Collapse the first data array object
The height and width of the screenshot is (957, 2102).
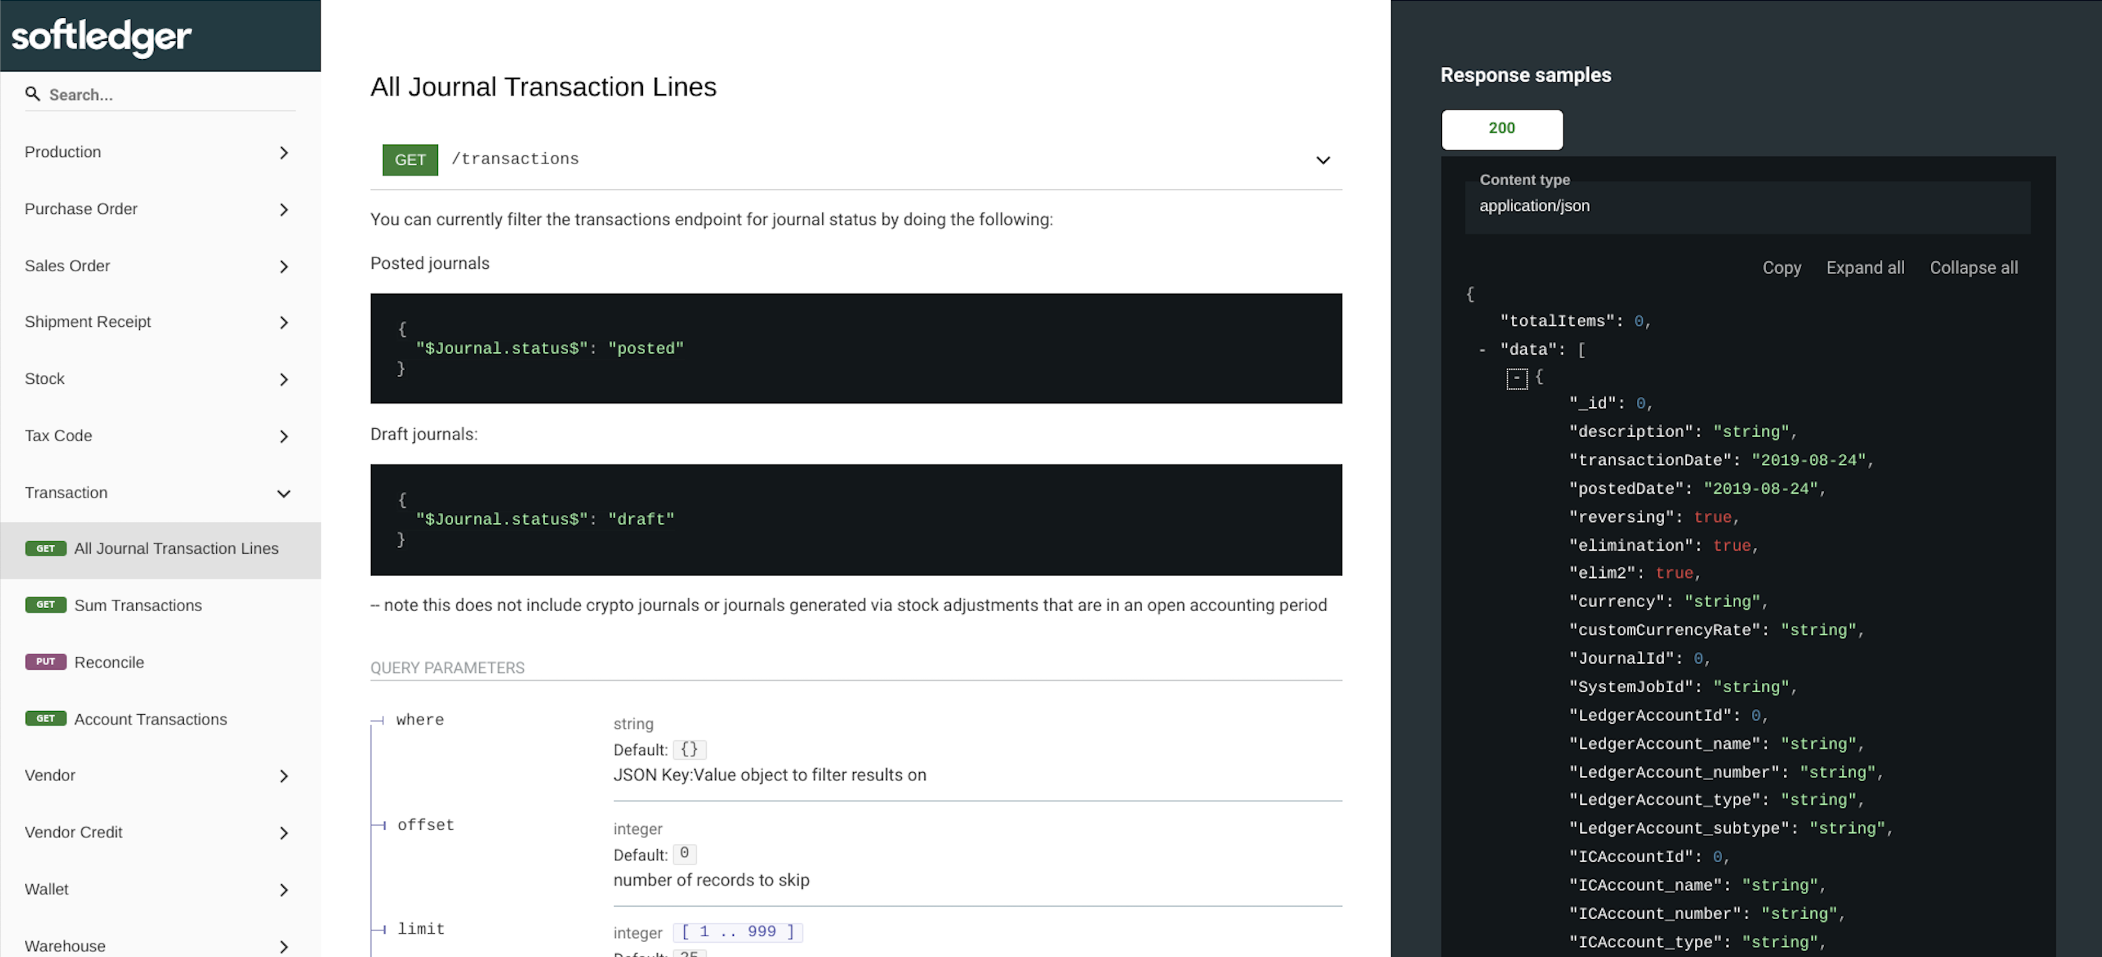pyautogui.click(x=1516, y=378)
